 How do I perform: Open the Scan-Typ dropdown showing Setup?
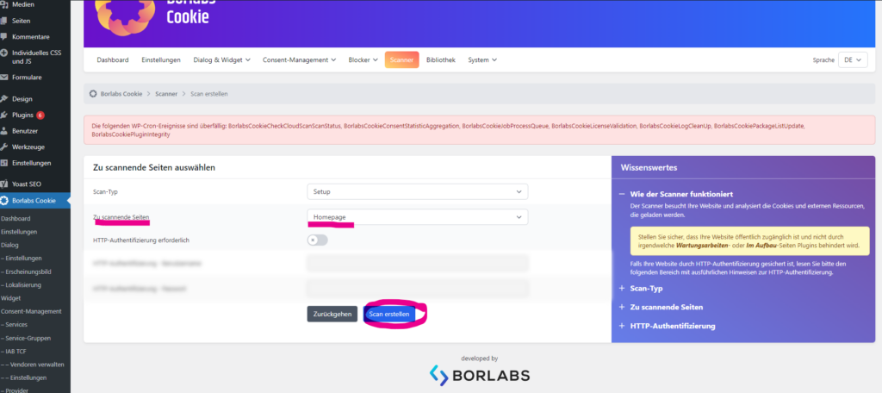(417, 191)
